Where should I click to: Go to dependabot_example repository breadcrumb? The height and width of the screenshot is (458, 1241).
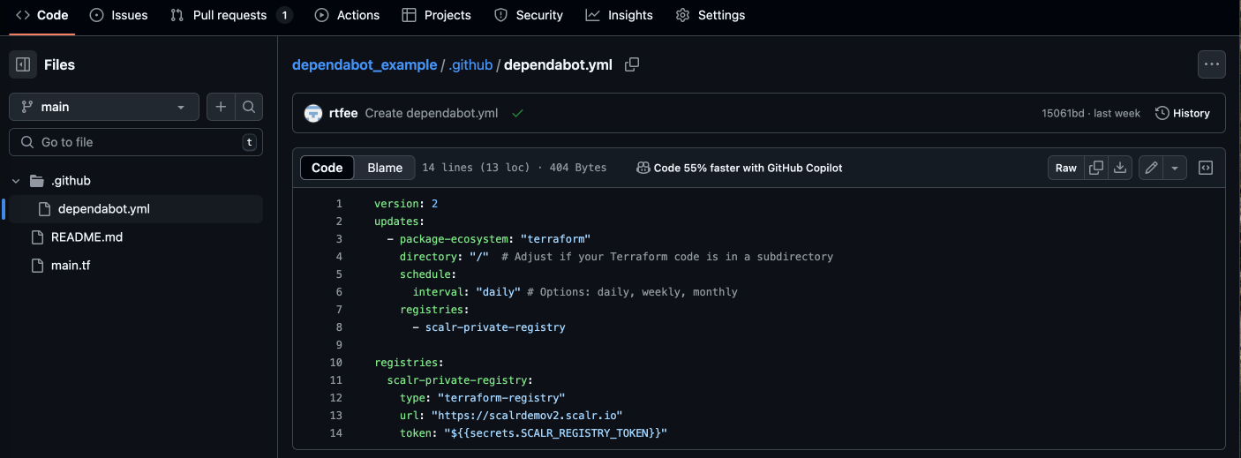coord(365,64)
